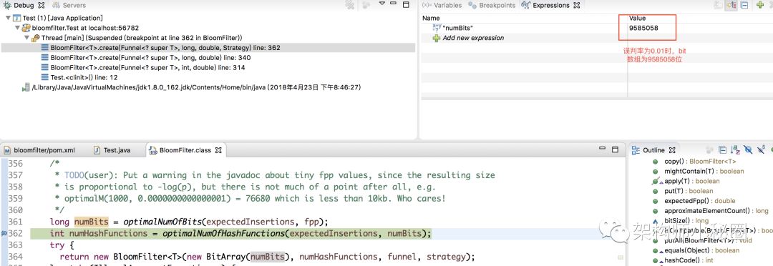Open Debug view menu dropdown triangle

[381, 4]
